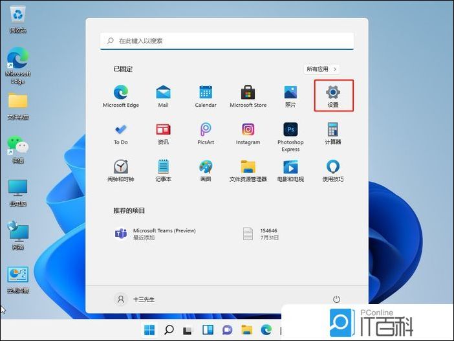The width and height of the screenshot is (454, 341).
Task: Open user account 十三先生 menu
Action: coord(135,299)
